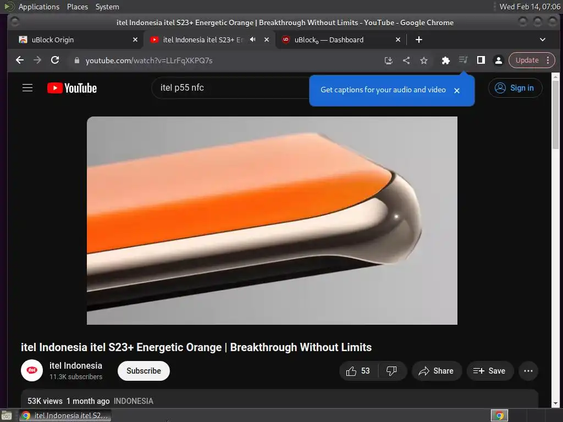This screenshot has height=422, width=563.
Task: Expand the tab search dropdown arrow
Action: click(x=543, y=40)
